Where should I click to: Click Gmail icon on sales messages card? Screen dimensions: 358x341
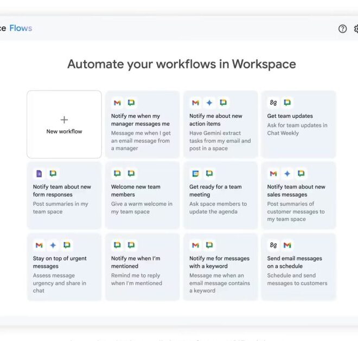pyautogui.click(x=273, y=174)
